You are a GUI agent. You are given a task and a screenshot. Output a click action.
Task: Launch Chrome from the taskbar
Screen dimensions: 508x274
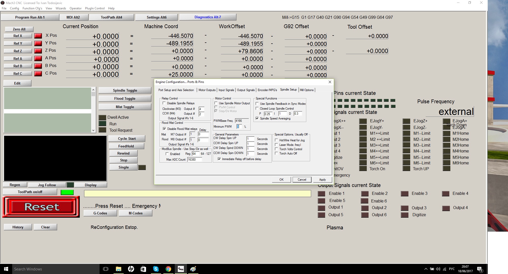168,269
